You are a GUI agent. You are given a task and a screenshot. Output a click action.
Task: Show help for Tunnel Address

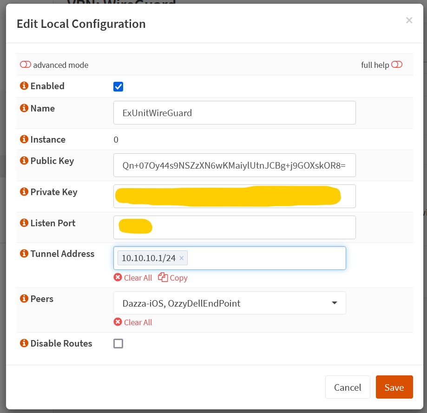tap(24, 254)
